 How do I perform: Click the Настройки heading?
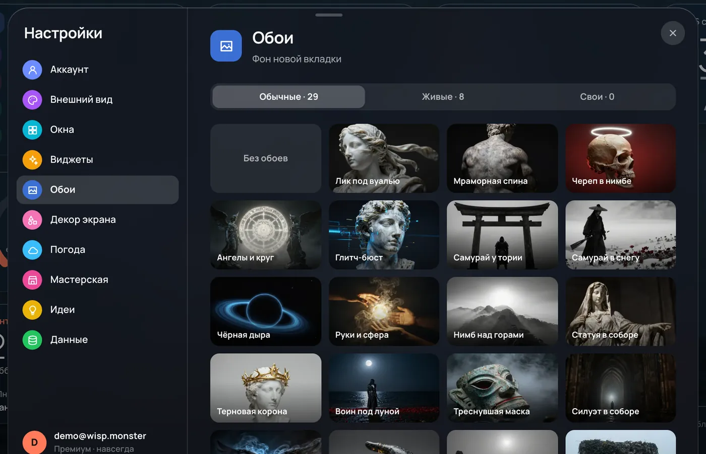click(x=63, y=33)
